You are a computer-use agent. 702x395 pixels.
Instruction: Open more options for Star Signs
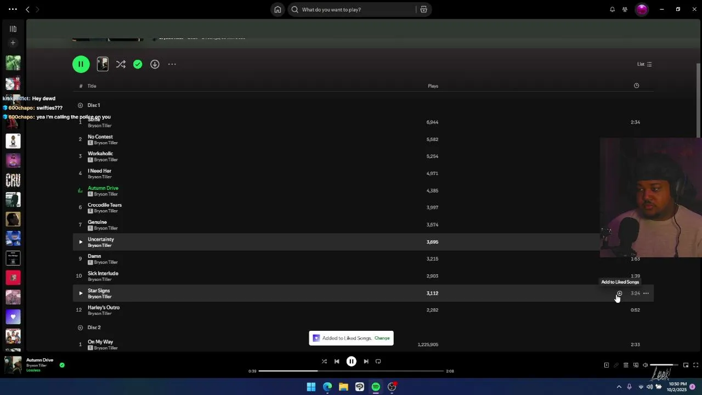(x=646, y=294)
